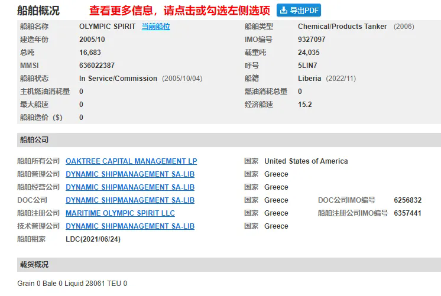
Task: Select the build date 2005/10
Action: click(92, 40)
